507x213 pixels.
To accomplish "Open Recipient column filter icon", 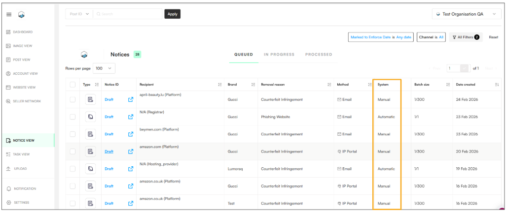I will pos(220,85).
